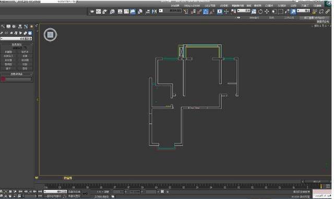Click the Auto Key button

[74, 192]
